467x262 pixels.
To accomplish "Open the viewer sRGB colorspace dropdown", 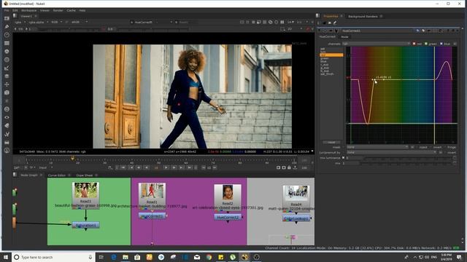I will 79,23.
